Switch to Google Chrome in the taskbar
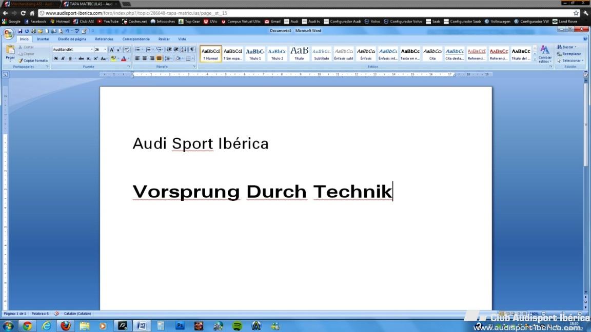This screenshot has height=332, width=591. [x=27, y=326]
